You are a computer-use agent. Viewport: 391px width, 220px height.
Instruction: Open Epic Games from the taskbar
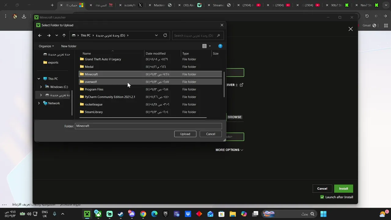(165, 214)
